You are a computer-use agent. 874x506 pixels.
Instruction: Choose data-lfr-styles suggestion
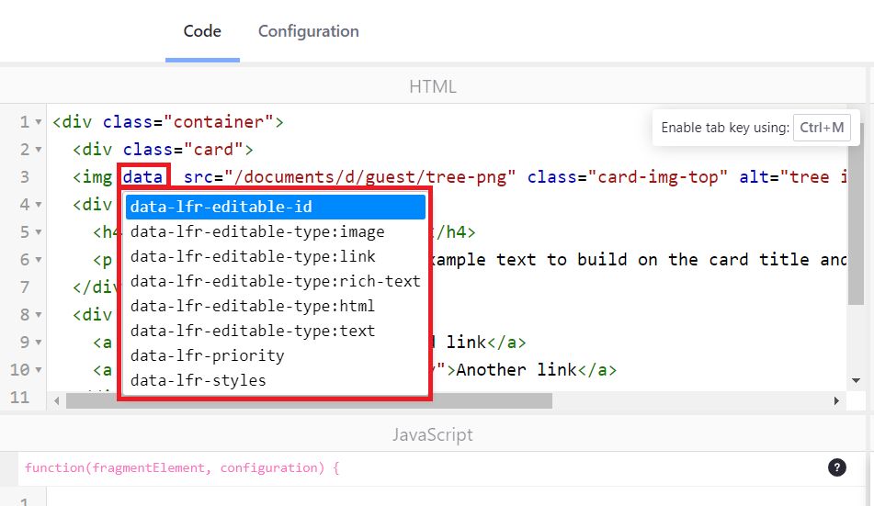pos(276,380)
